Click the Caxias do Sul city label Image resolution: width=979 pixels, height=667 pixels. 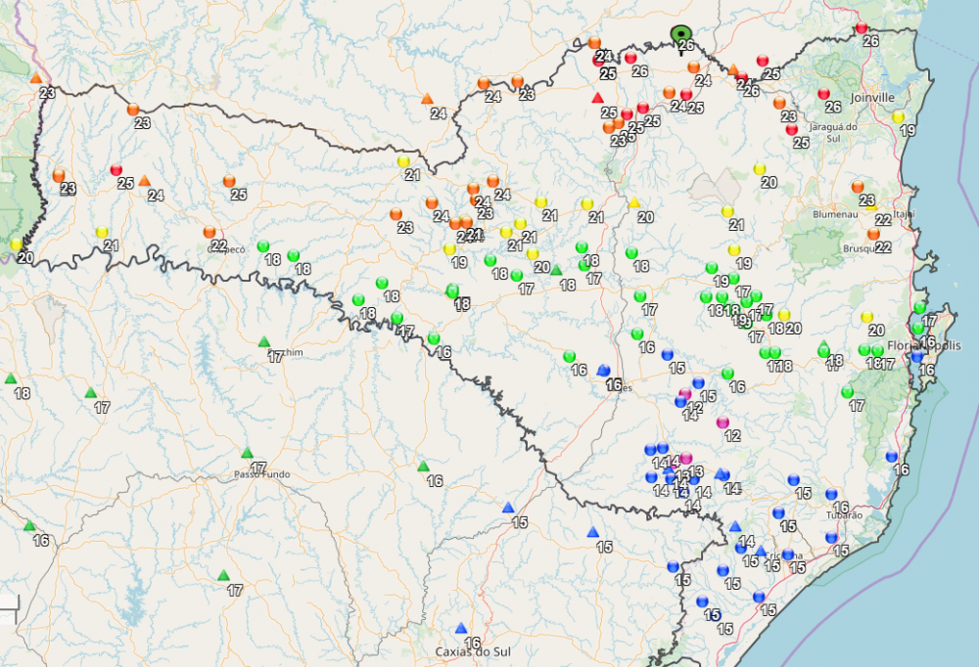pos(473,652)
